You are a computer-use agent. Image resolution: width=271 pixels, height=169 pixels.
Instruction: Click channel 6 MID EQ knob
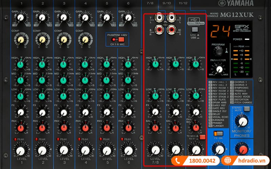[x=128, y=80]
